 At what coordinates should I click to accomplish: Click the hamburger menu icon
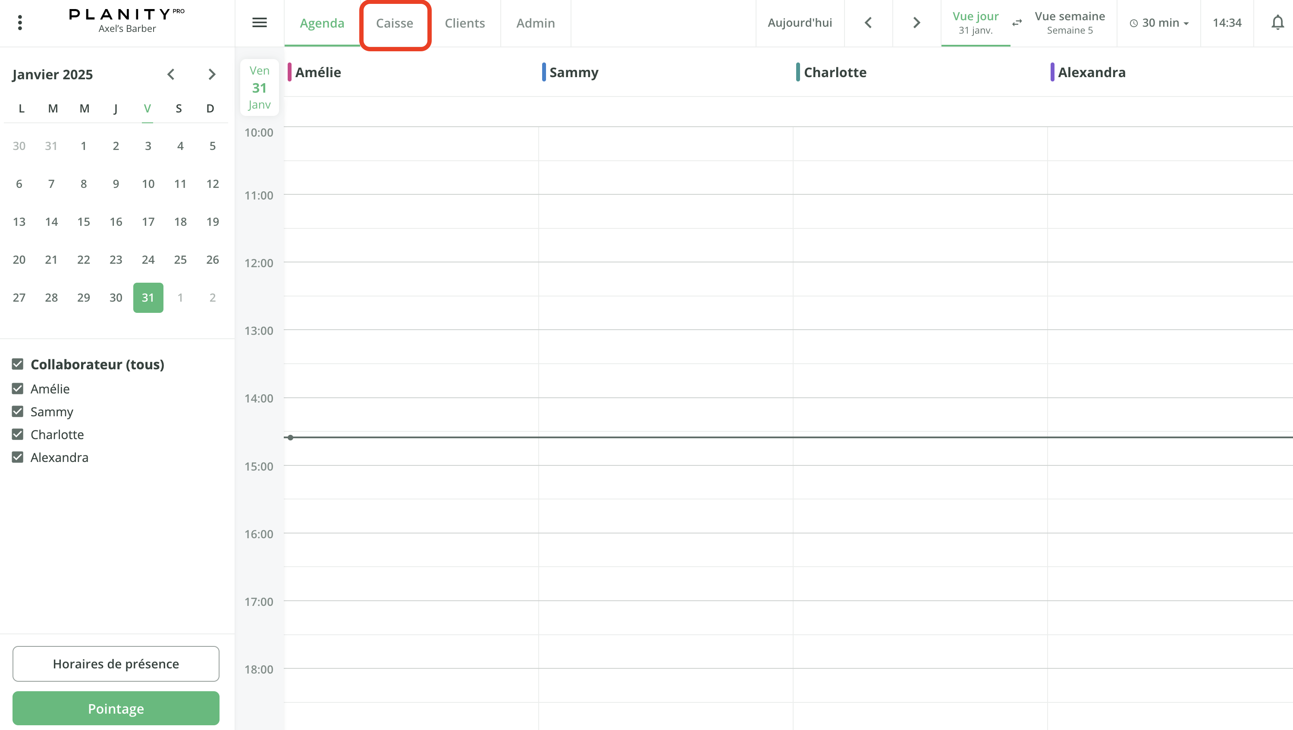(259, 22)
